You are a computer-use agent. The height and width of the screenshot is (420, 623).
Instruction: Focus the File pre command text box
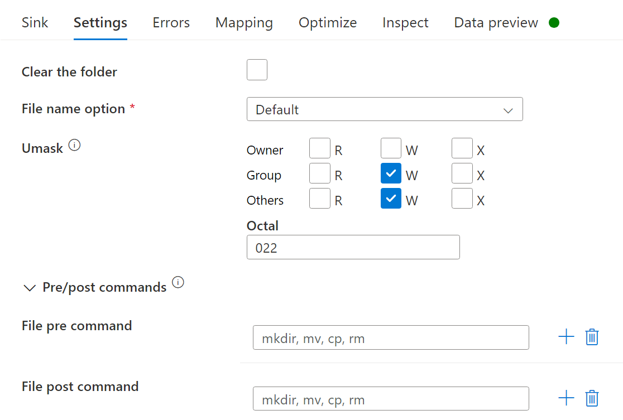(x=390, y=338)
